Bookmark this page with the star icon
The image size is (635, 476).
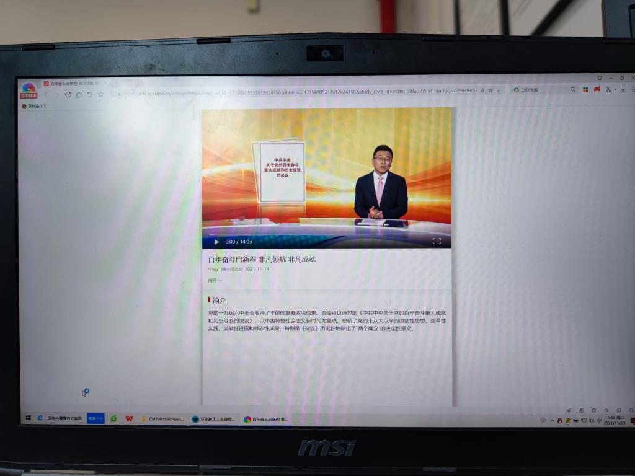(x=491, y=90)
